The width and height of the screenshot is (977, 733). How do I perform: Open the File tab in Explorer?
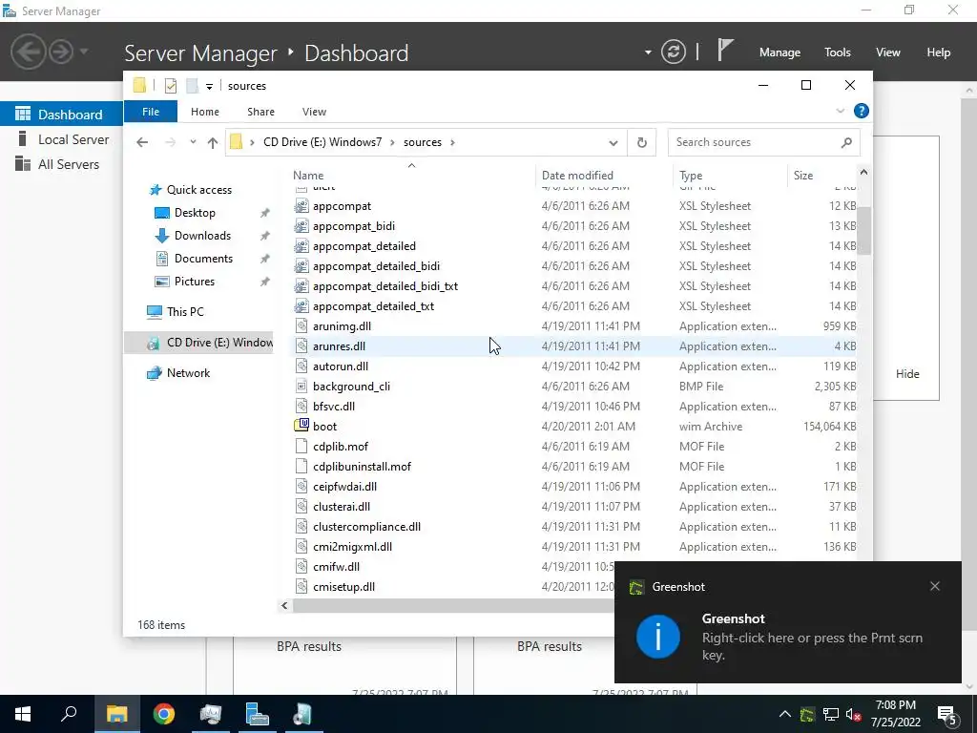151,112
